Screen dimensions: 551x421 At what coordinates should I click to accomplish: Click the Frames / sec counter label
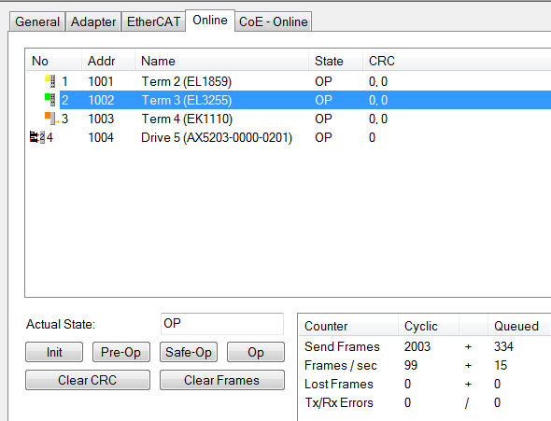tap(341, 365)
